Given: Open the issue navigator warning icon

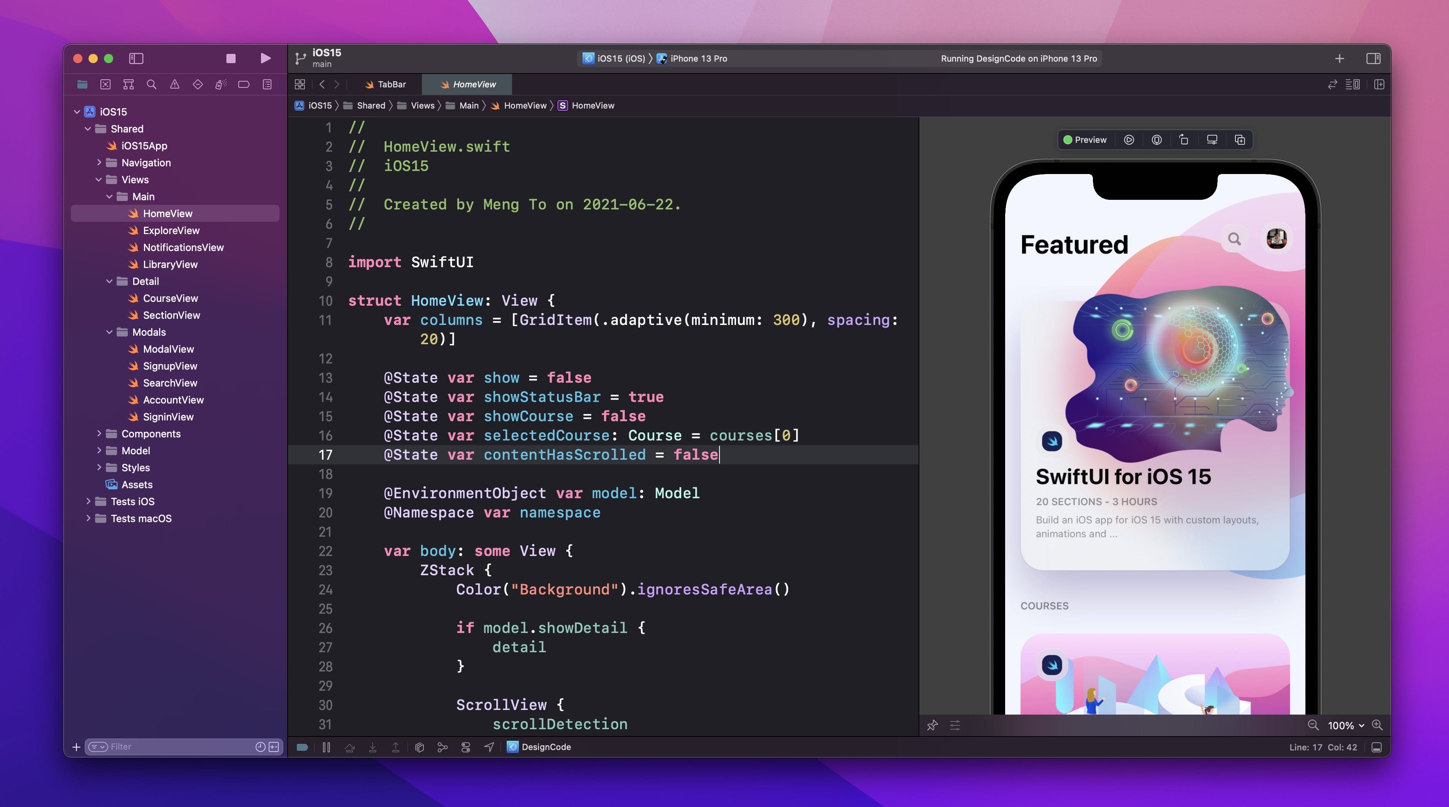Looking at the screenshot, I should tap(175, 84).
